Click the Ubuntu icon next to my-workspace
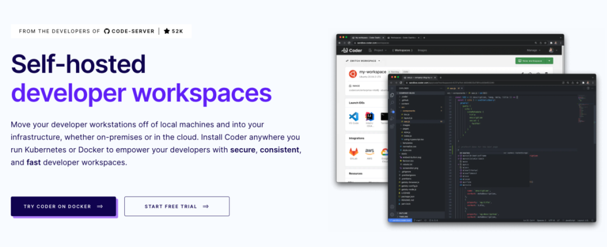The image size is (607, 247). (352, 74)
